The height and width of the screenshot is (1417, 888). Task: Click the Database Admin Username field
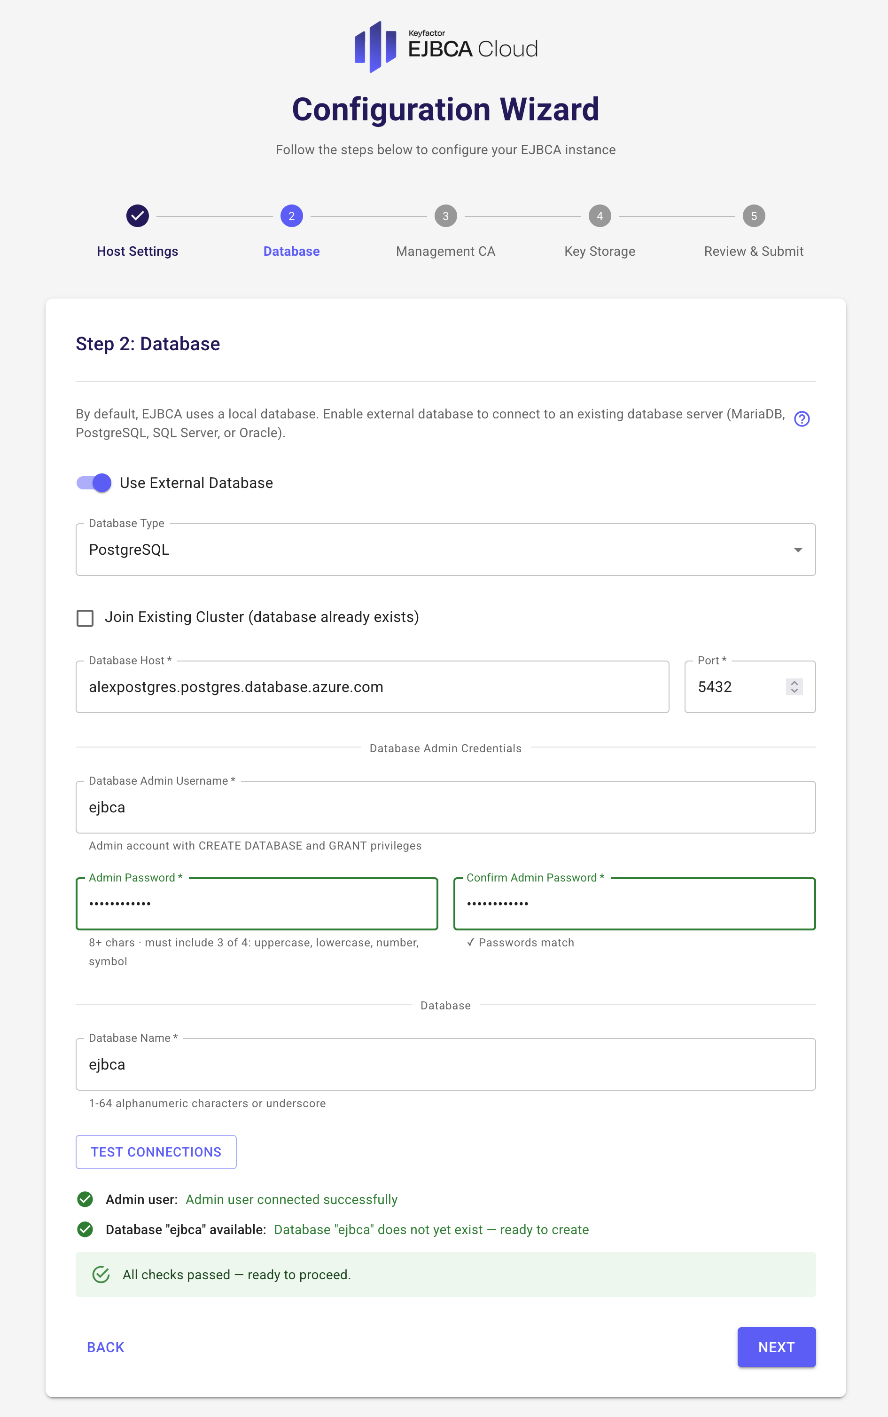pyautogui.click(x=446, y=807)
